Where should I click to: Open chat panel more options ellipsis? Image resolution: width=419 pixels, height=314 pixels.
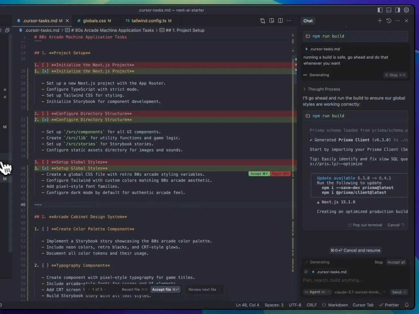tap(397, 21)
